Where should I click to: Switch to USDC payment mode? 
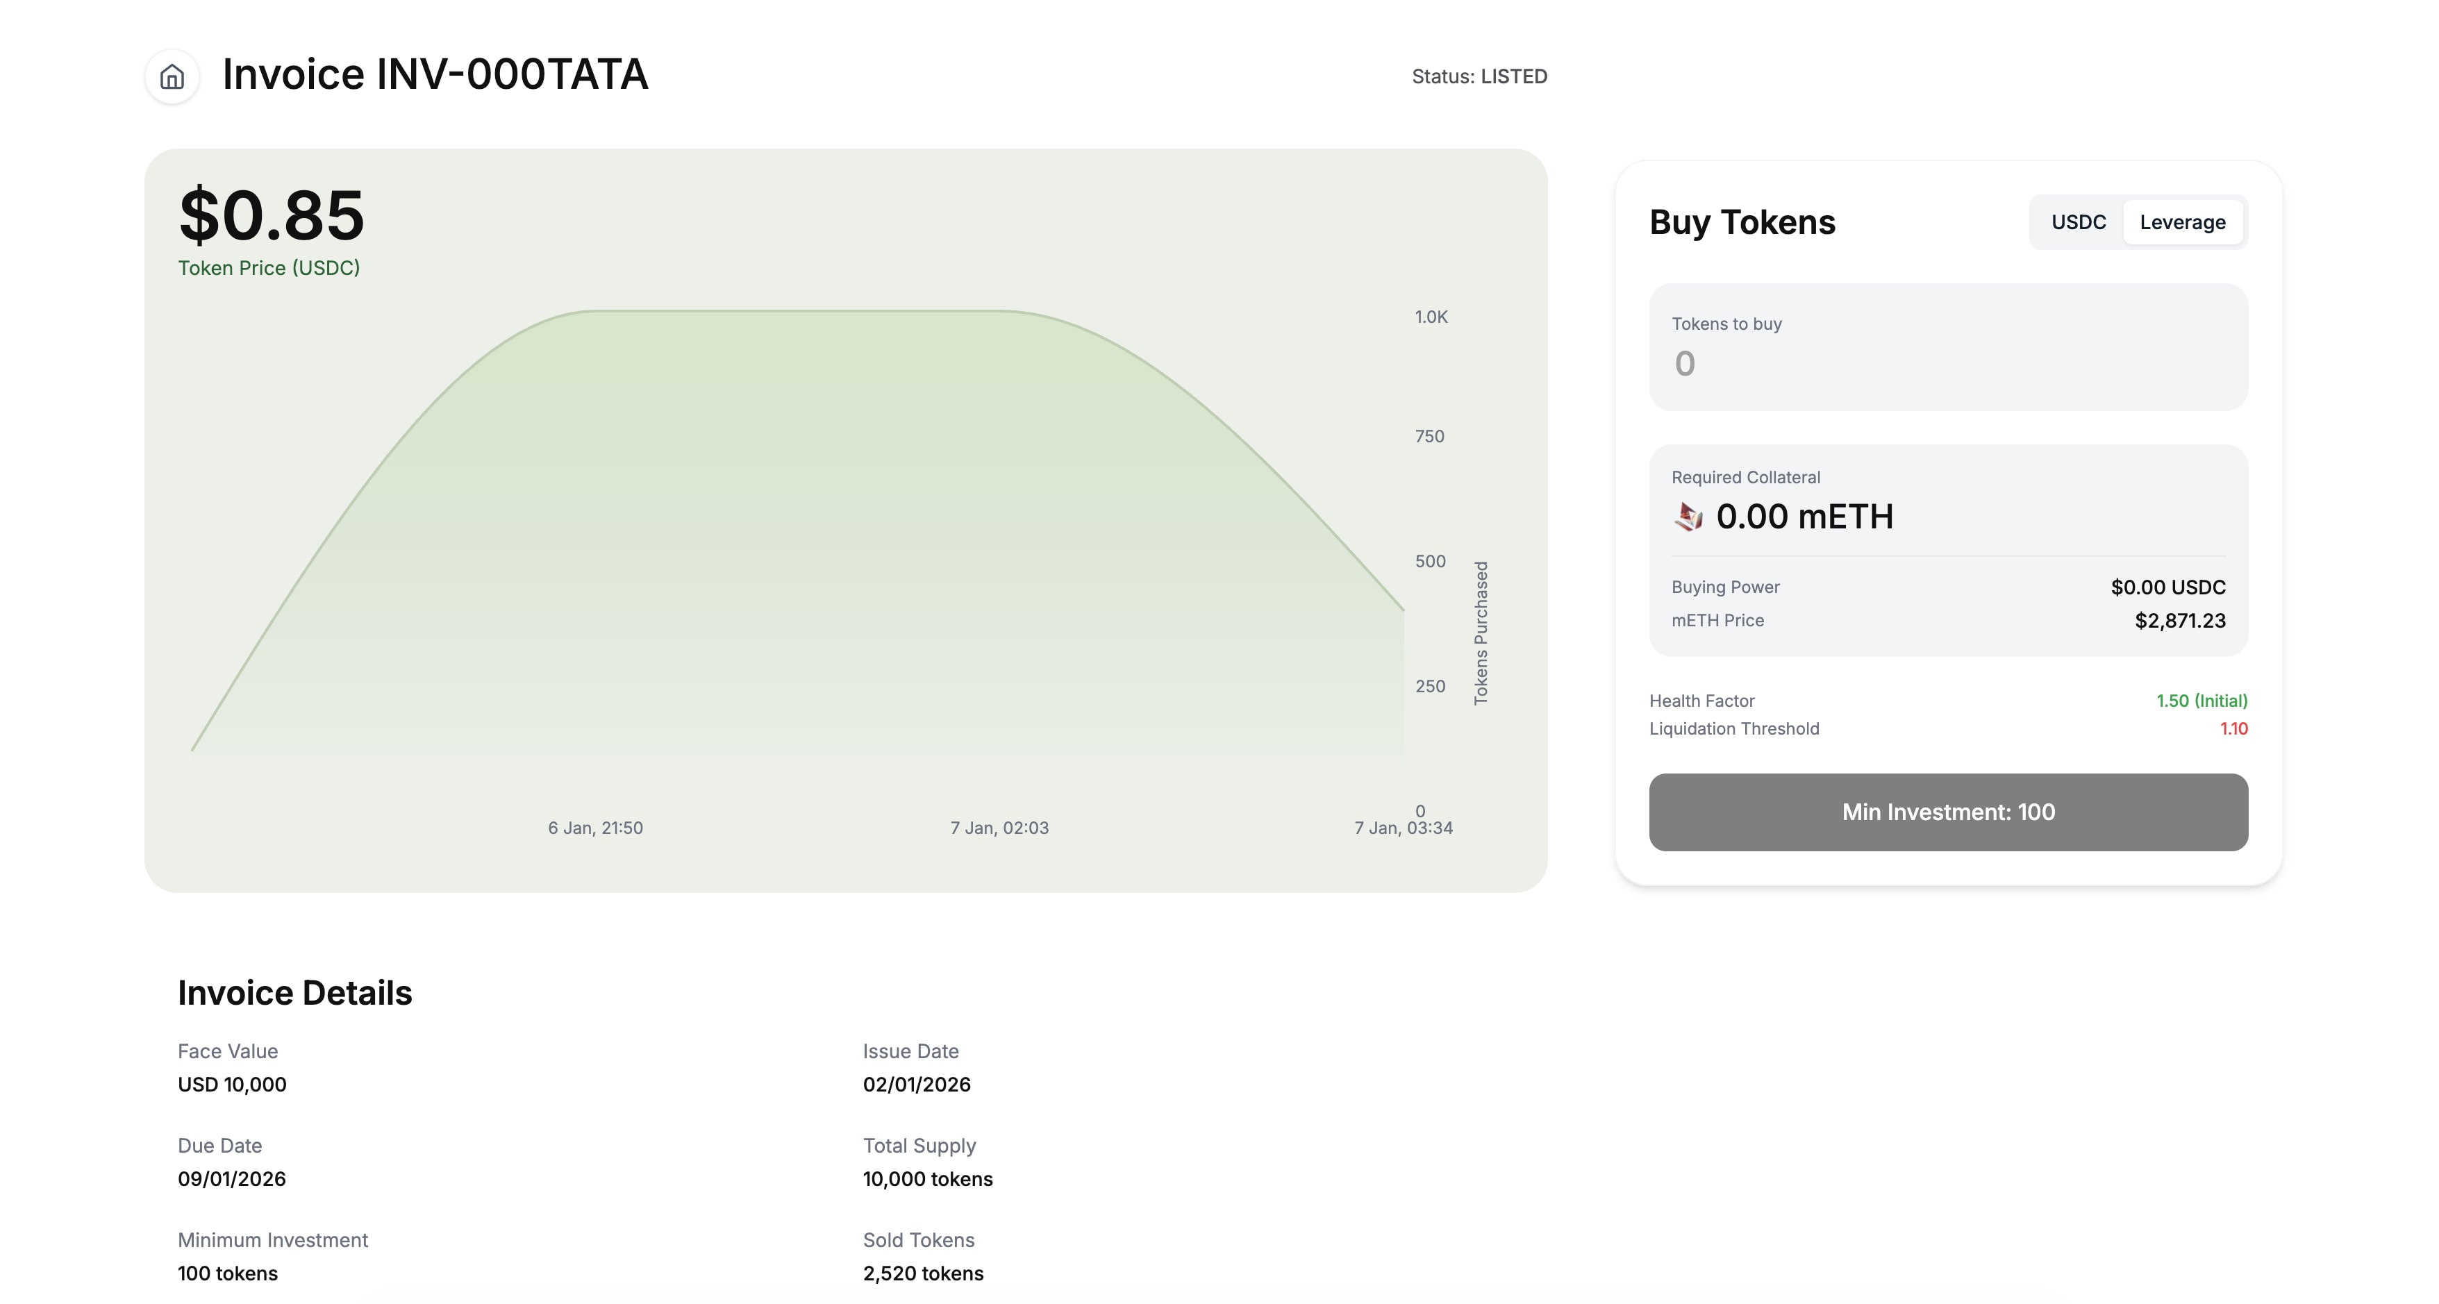2079,223
